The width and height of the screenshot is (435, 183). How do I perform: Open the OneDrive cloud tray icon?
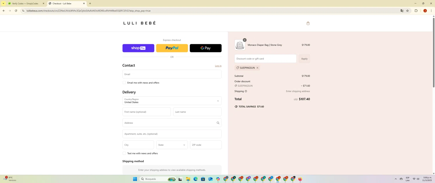click(401, 179)
